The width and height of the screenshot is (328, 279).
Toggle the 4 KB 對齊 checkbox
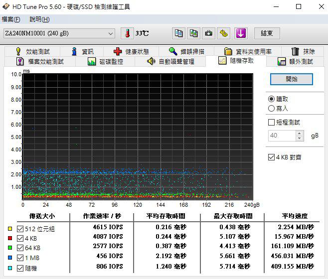pyautogui.click(x=271, y=157)
